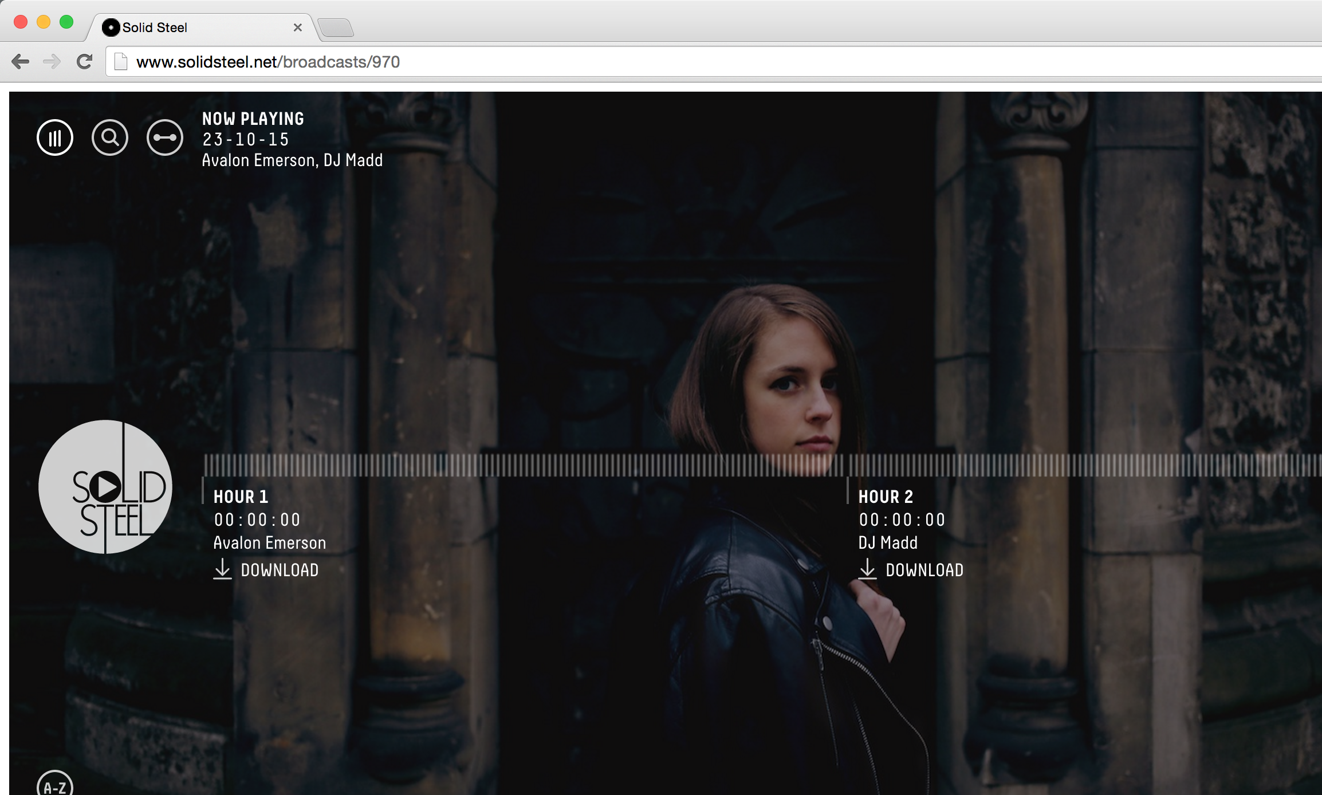
Task: Click the Hour 1 DOWNLOAD link
Action: click(x=280, y=570)
